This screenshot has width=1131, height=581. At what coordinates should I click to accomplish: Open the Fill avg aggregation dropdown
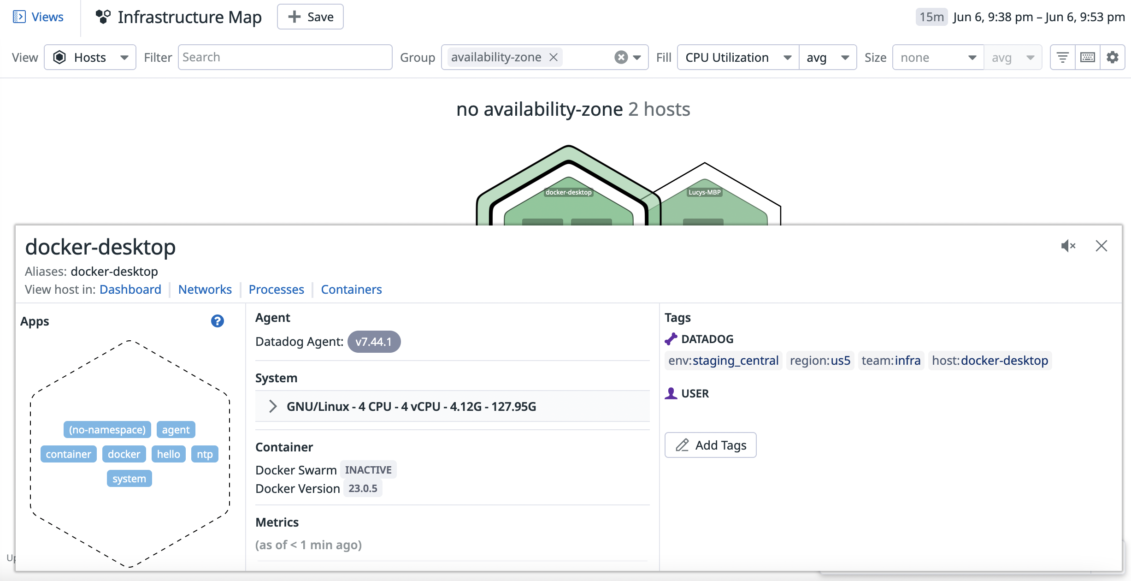click(x=828, y=57)
